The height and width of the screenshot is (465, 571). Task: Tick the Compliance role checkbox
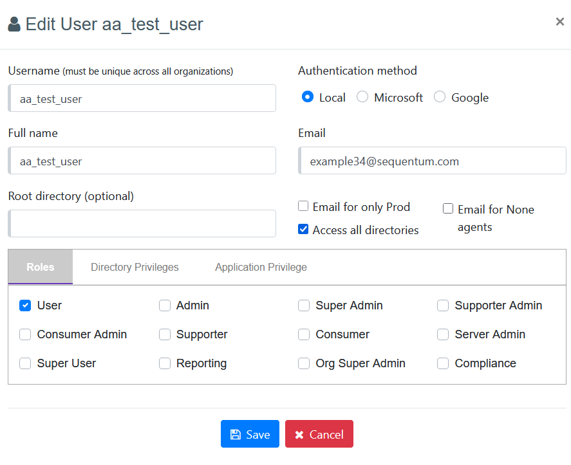pos(443,363)
